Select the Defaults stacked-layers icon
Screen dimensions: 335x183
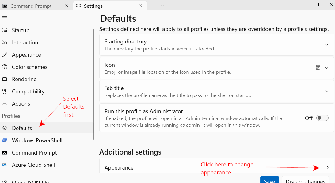[x=5, y=128]
